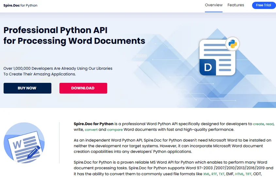The height and width of the screenshot is (177, 276).
Task: Click the heading 'Professional Python API'
Action: click(x=56, y=30)
